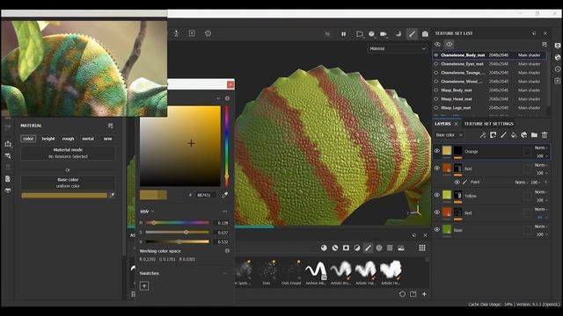Add a folder in the Layers panel

[534, 135]
